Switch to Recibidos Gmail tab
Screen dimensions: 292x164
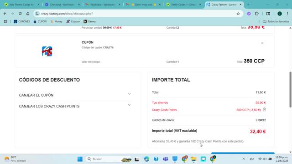103,5
